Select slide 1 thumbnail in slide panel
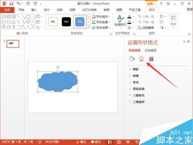Image resolution: width=193 pixels, height=145 pixels. [13, 44]
